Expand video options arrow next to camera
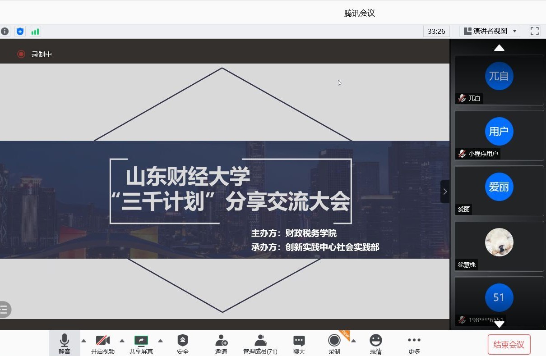Viewport: 546px width, 356px height. pyautogui.click(x=122, y=341)
